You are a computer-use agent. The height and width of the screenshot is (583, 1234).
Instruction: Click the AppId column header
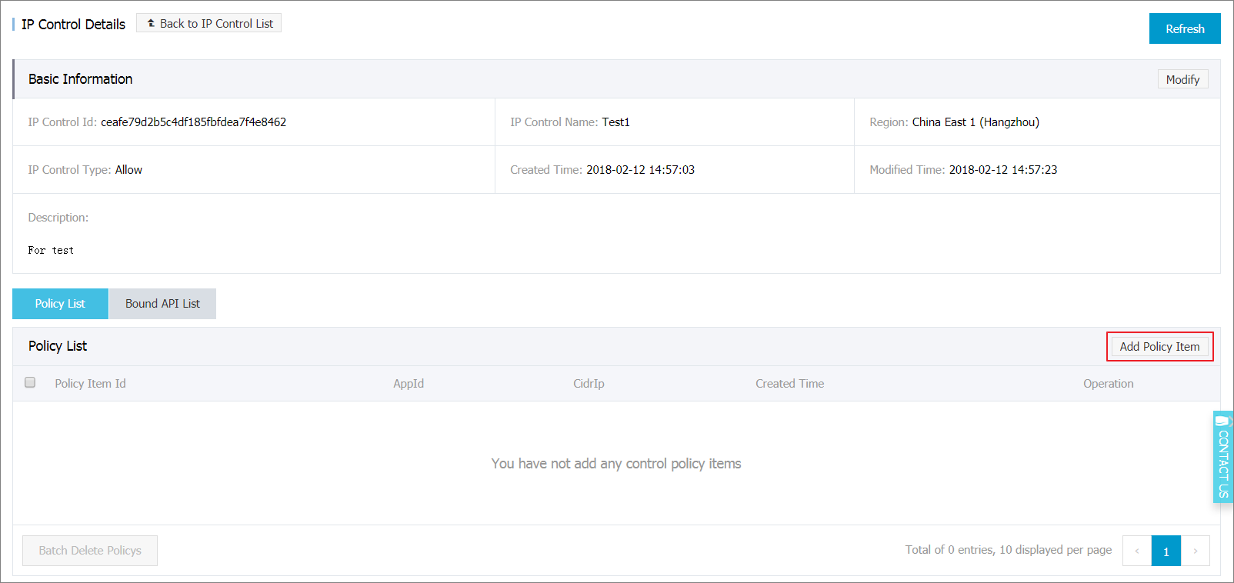click(x=409, y=384)
